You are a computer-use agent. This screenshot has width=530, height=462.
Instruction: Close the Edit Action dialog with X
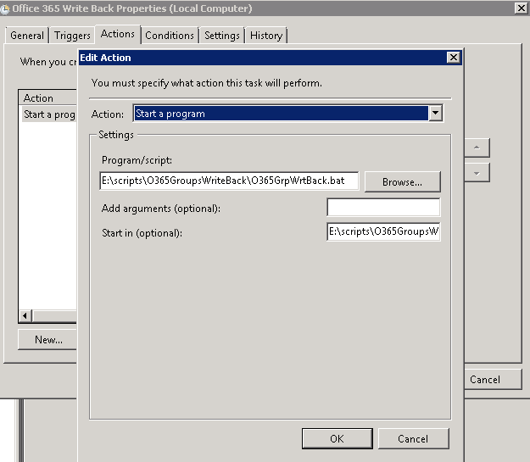pyautogui.click(x=454, y=58)
